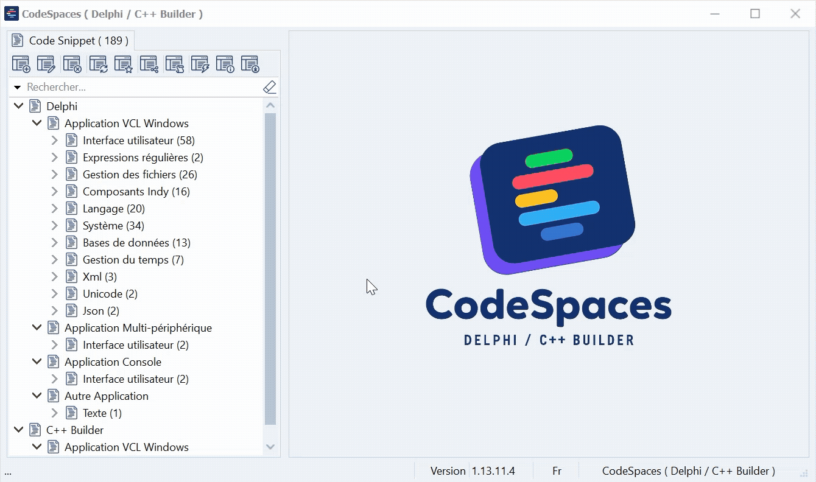
Task: Click the lightning bolt snippet icon
Action: 200,64
